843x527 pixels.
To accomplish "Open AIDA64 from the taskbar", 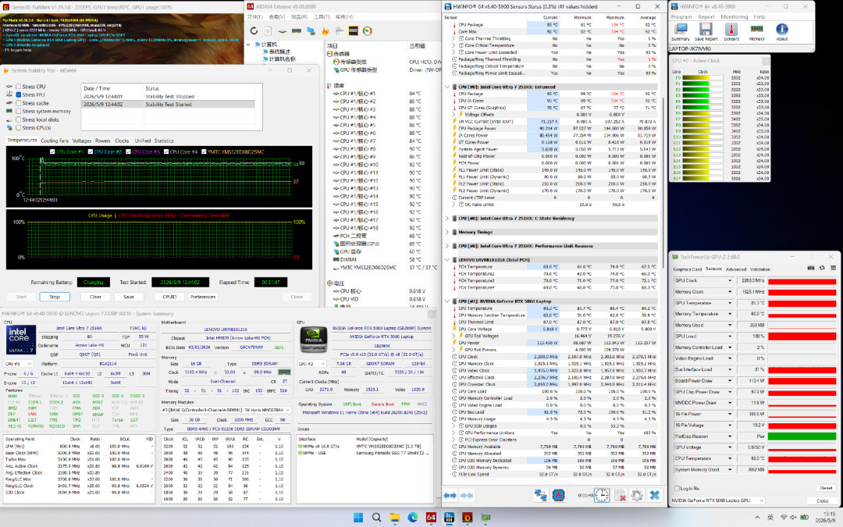I will (431, 518).
